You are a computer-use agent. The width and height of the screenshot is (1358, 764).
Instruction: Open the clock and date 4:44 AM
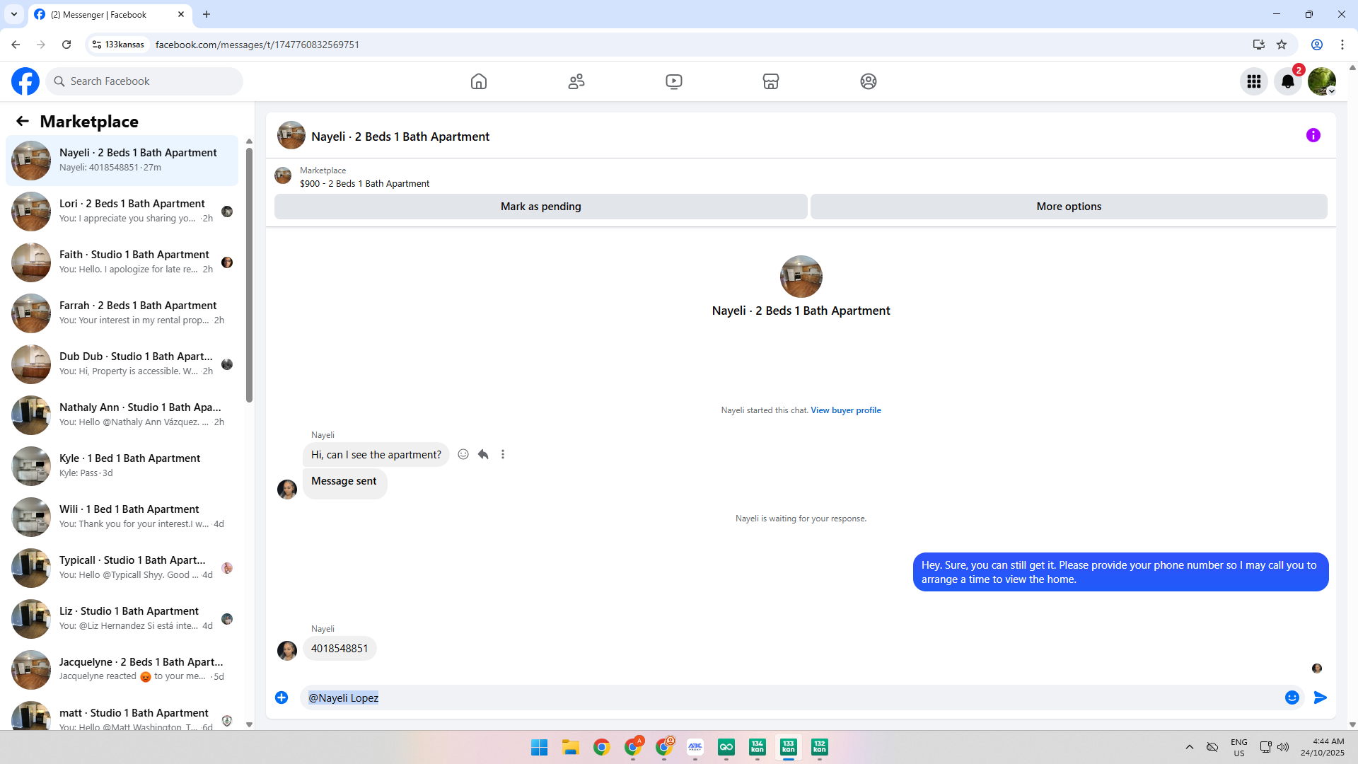pyautogui.click(x=1323, y=747)
